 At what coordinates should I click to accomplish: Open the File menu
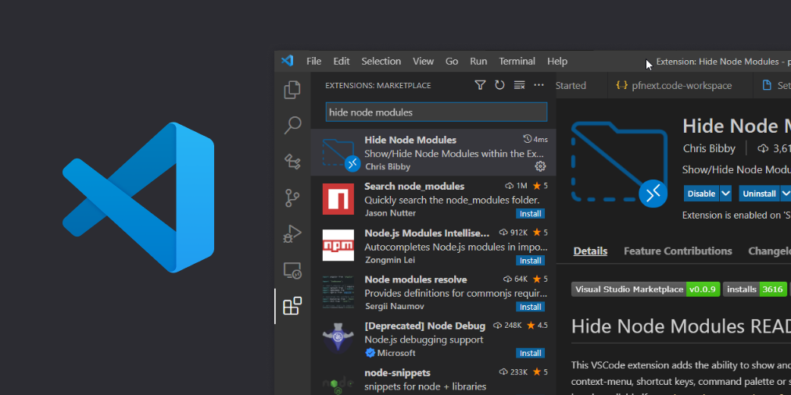point(313,61)
